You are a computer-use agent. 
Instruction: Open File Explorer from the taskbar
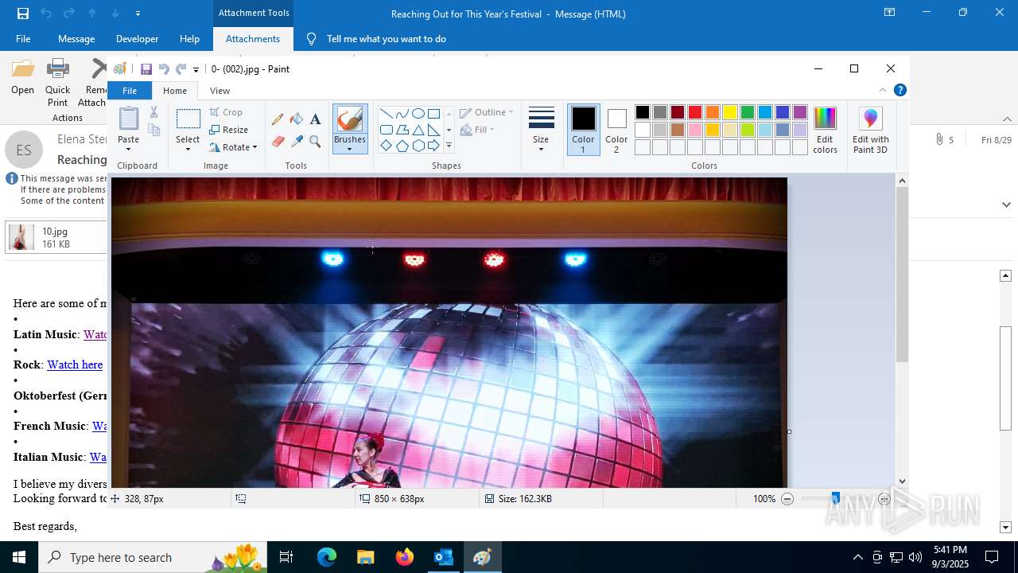pyautogui.click(x=366, y=557)
